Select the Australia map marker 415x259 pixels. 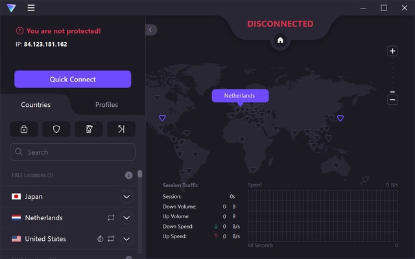coord(337,166)
